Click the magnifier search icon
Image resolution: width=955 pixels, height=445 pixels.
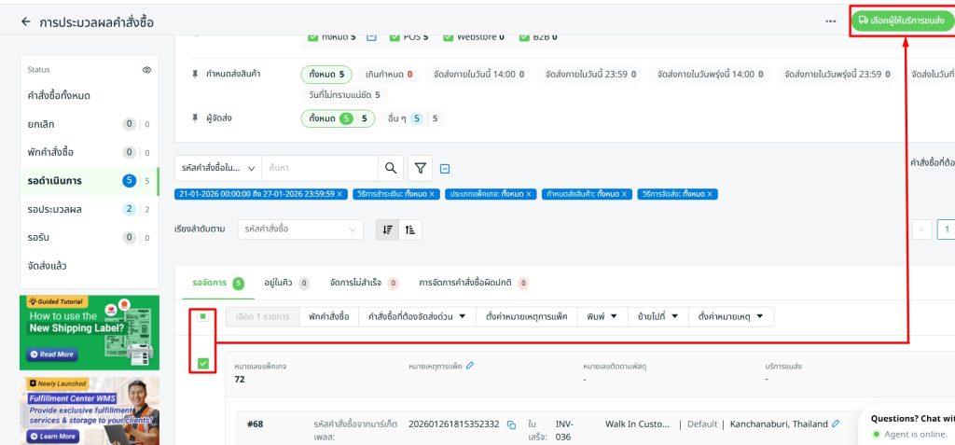[x=391, y=168]
